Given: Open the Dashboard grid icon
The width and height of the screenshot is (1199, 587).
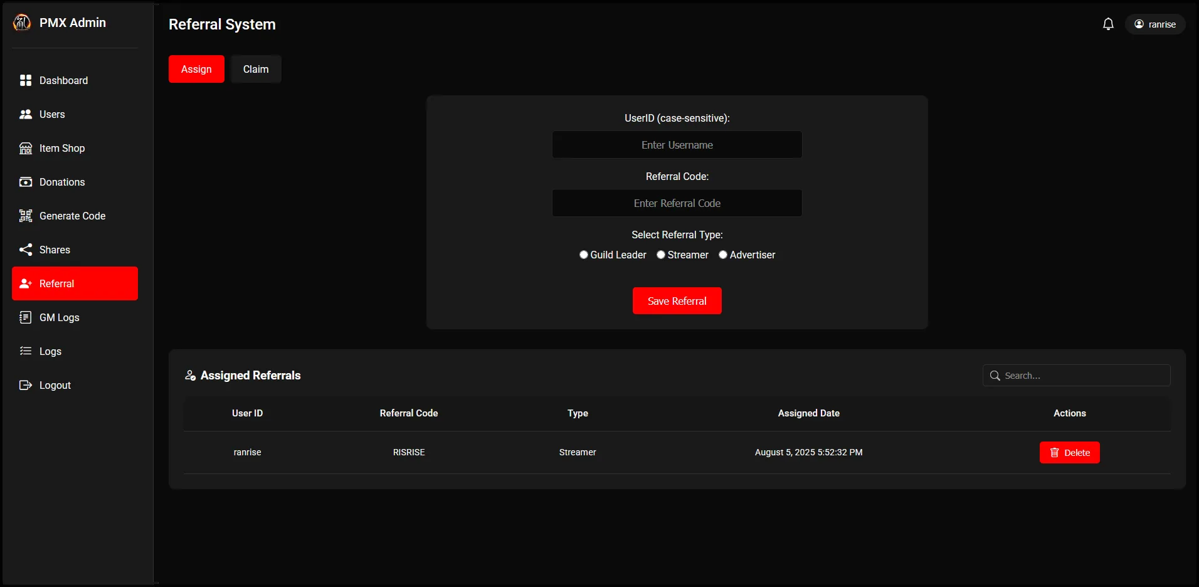Looking at the screenshot, I should [26, 80].
